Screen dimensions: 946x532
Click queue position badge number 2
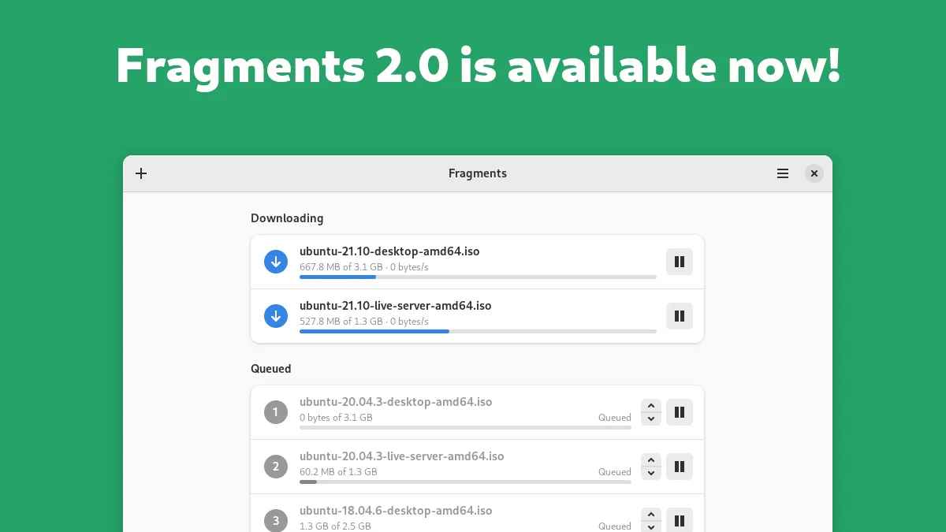(276, 467)
